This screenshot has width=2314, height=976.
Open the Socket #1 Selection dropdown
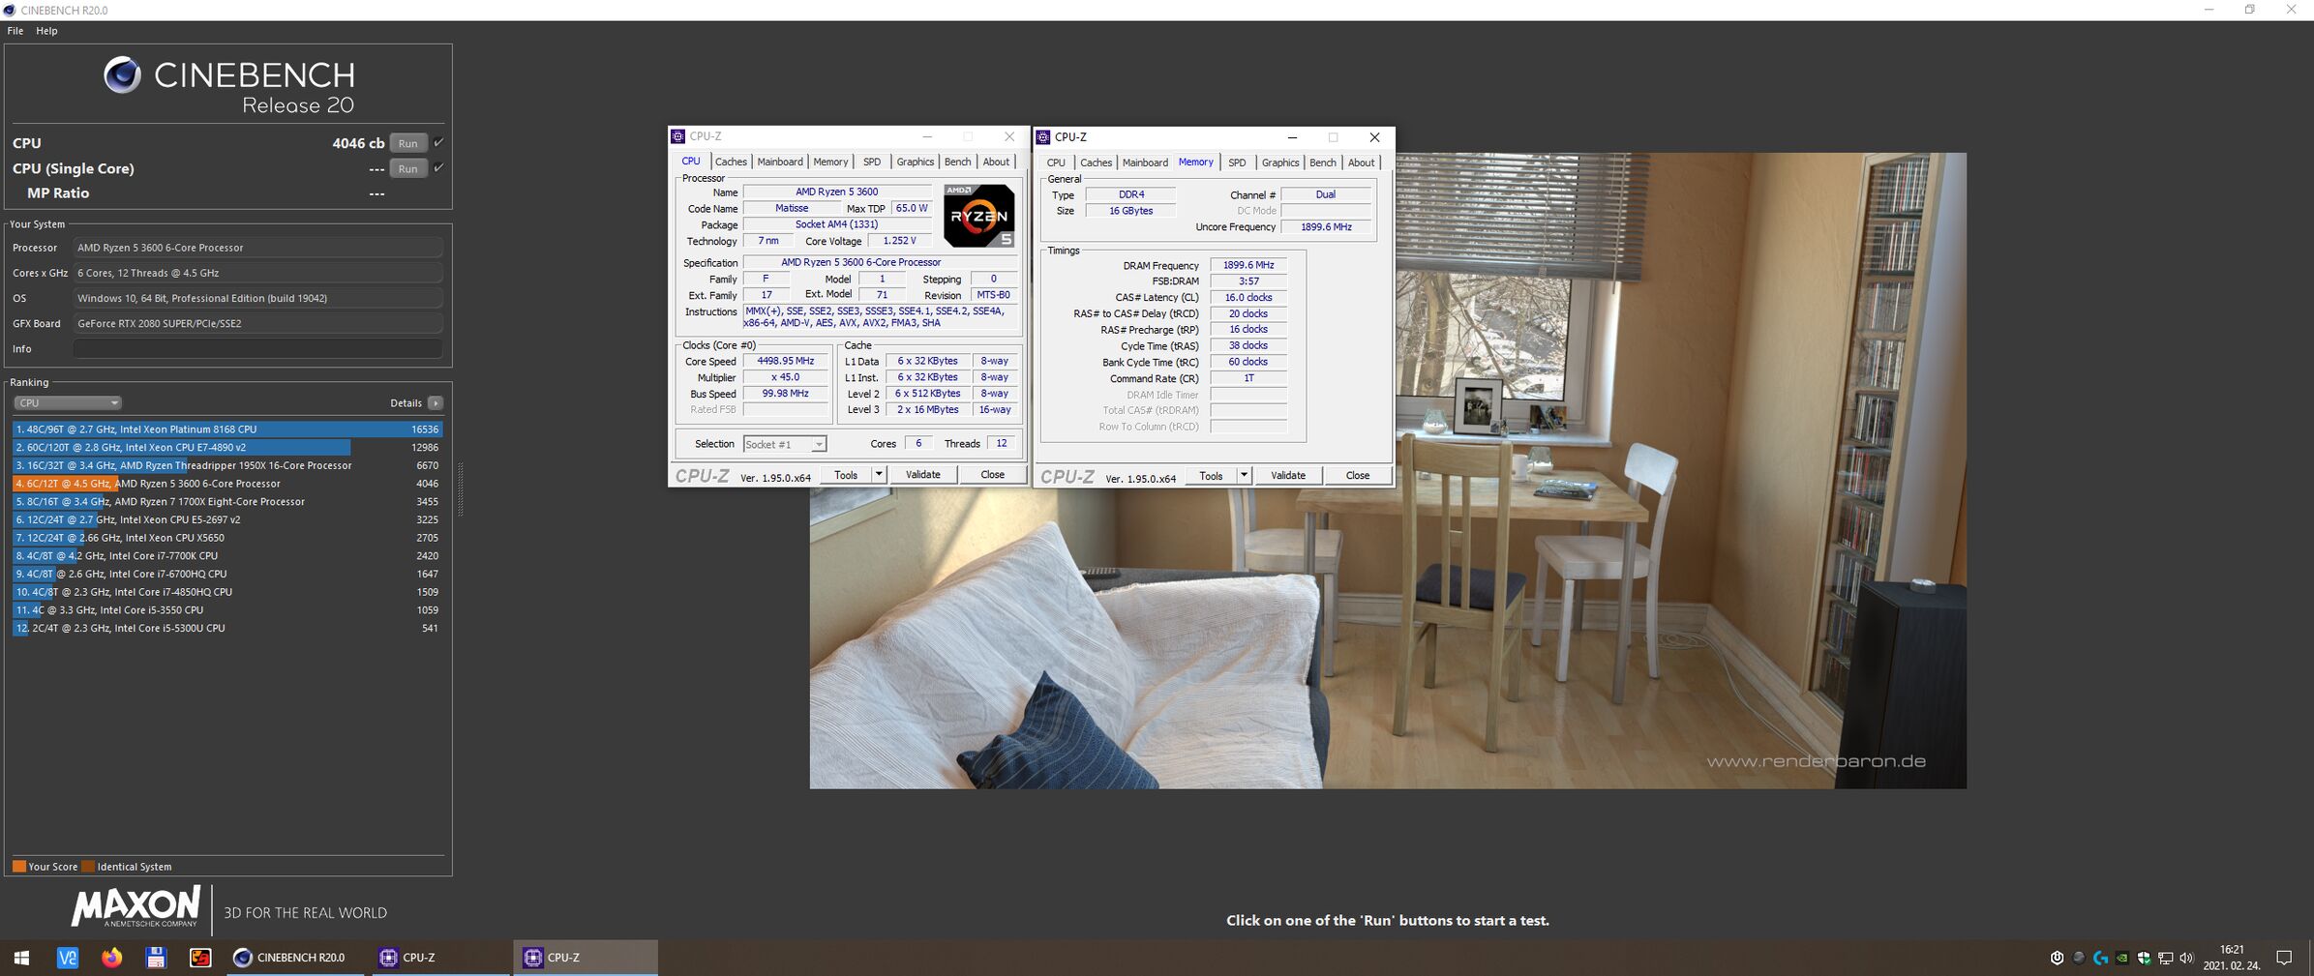tap(785, 444)
